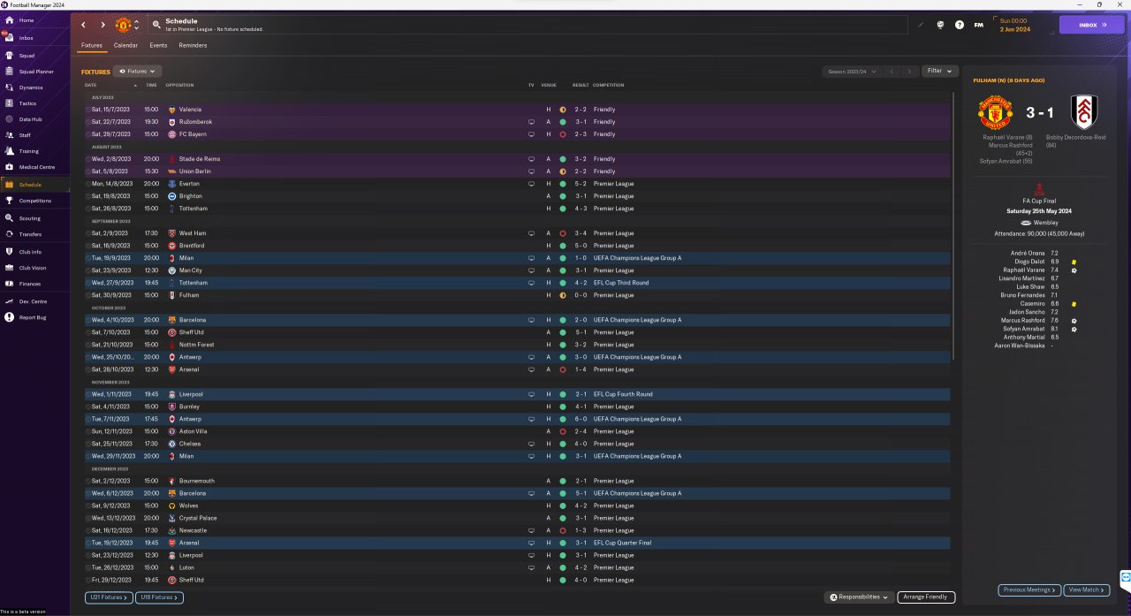Switch to the Events tab
The image size is (1131, 616).
click(x=158, y=45)
